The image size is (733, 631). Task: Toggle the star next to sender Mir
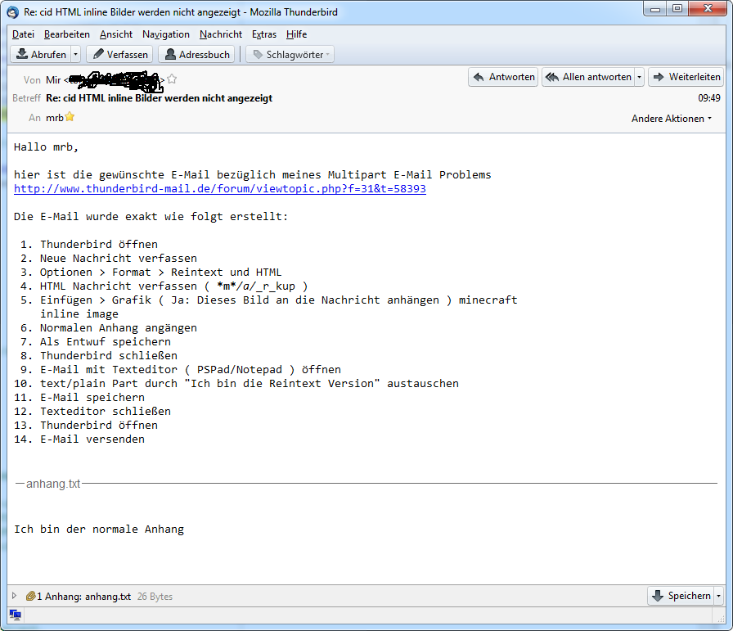pos(172,79)
